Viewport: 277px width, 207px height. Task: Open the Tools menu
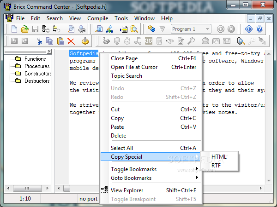pyautogui.click(x=121, y=18)
